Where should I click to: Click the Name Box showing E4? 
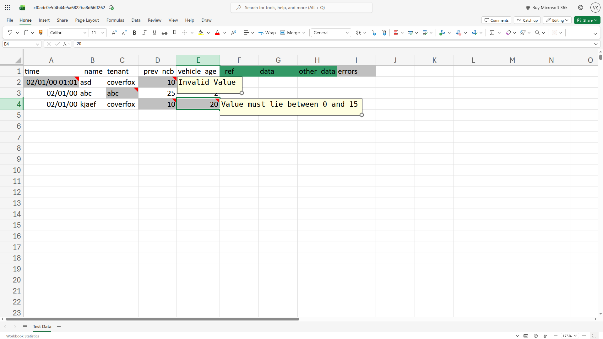pos(22,44)
